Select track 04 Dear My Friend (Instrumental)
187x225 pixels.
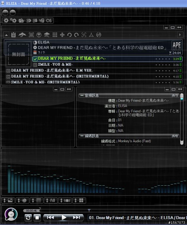click(x=94, y=77)
